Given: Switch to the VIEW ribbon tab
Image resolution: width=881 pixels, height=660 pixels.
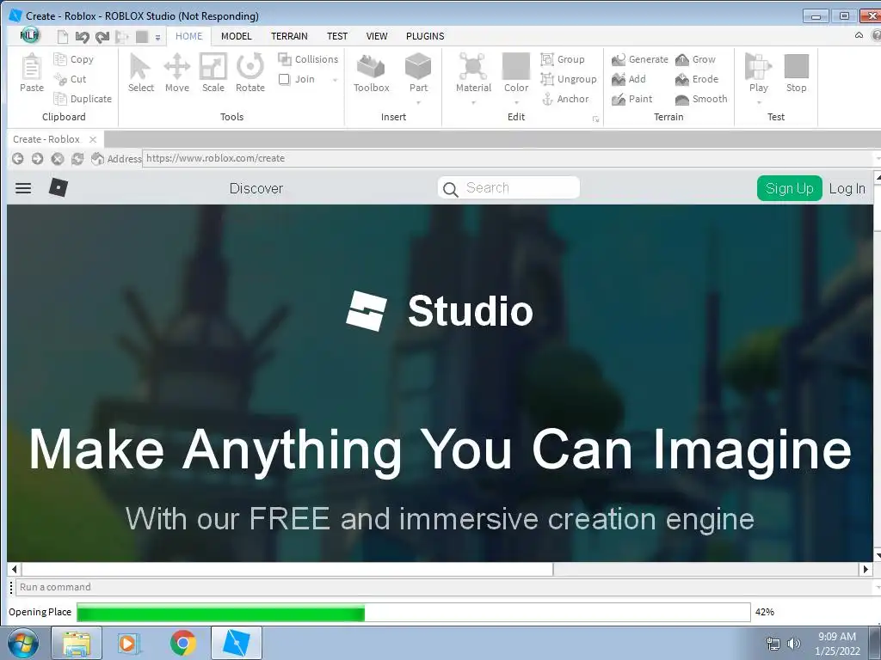Looking at the screenshot, I should click(x=377, y=36).
